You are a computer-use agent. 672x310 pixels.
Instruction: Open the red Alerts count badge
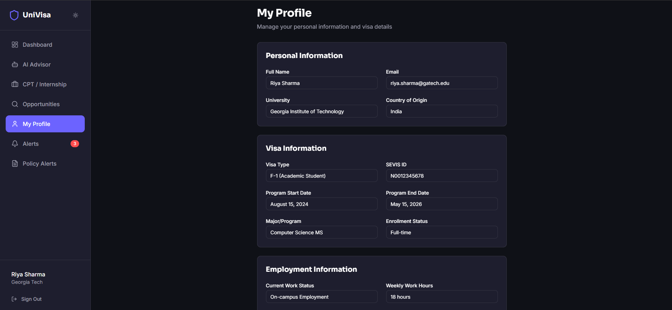(75, 144)
